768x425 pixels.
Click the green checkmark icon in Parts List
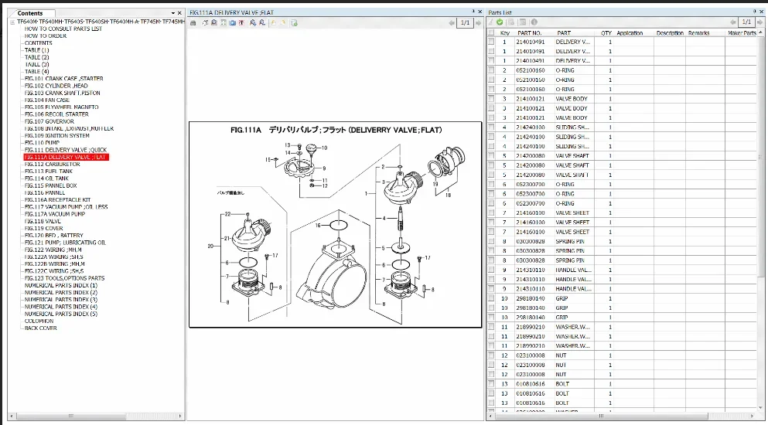pyautogui.click(x=500, y=22)
